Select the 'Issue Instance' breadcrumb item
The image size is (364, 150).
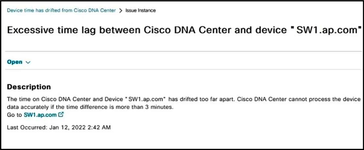pyautogui.click(x=141, y=11)
